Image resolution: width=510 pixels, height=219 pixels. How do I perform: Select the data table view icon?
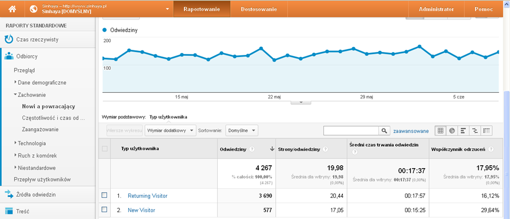(440, 131)
